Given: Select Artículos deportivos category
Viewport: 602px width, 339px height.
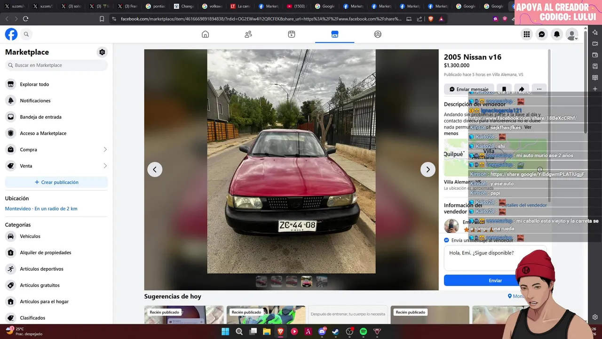Looking at the screenshot, I should point(56,269).
